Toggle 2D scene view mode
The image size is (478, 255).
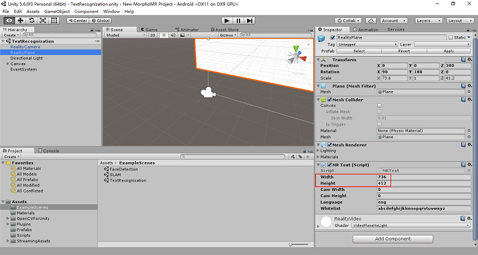pos(153,35)
